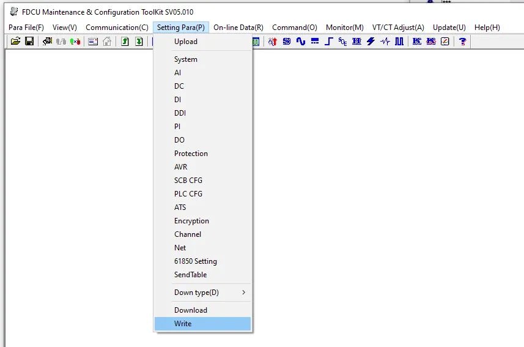Select the Net menu entry
Viewport: 524px width, 347px height.
202,248
